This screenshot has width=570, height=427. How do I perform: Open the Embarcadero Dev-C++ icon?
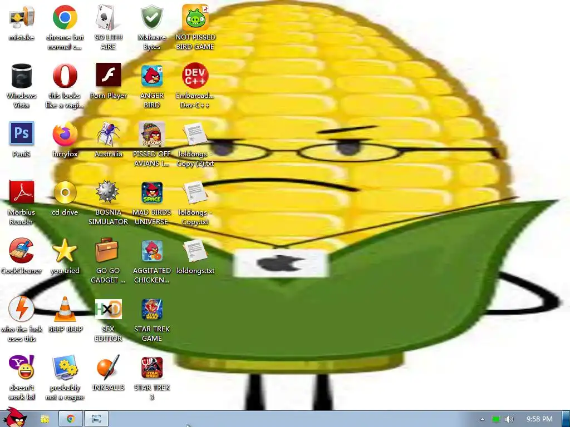click(x=195, y=76)
